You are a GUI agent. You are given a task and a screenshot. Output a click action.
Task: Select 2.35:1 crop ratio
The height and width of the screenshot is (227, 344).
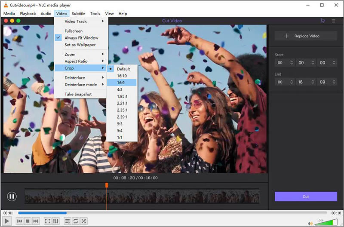122,110
